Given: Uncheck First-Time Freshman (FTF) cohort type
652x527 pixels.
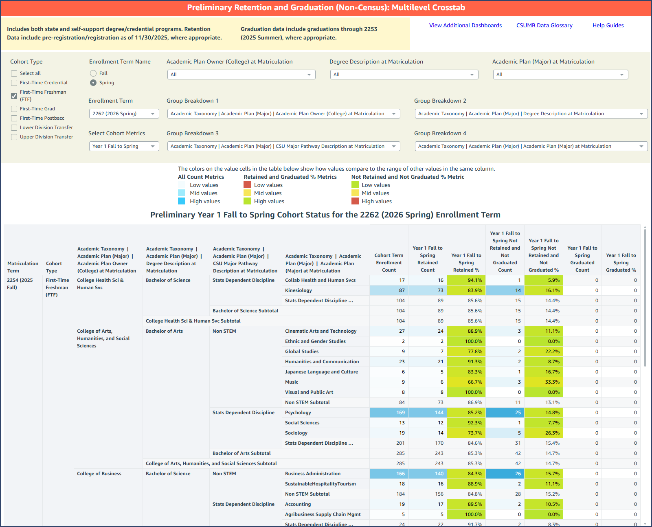Looking at the screenshot, I should [14, 96].
